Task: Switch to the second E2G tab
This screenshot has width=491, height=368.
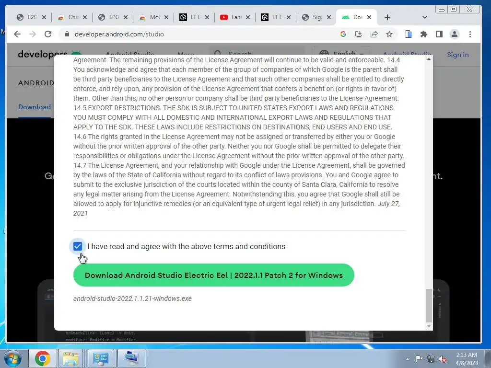Action: pos(113,17)
